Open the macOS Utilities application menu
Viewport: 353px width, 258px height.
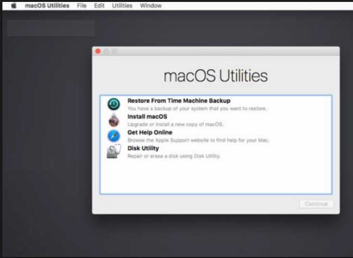pos(47,6)
